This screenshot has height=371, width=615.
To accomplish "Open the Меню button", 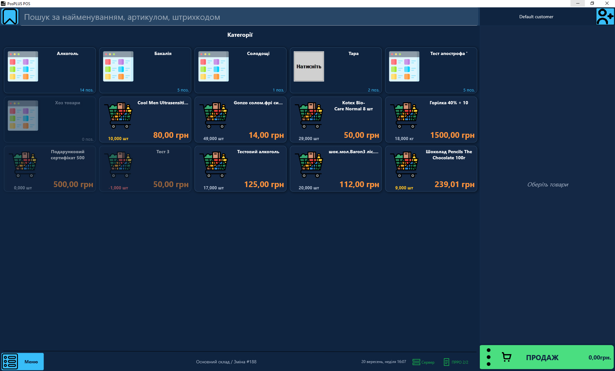I will click(22, 361).
